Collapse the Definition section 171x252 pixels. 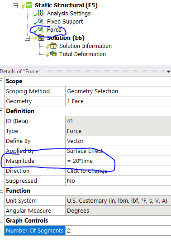click(x=1, y=111)
